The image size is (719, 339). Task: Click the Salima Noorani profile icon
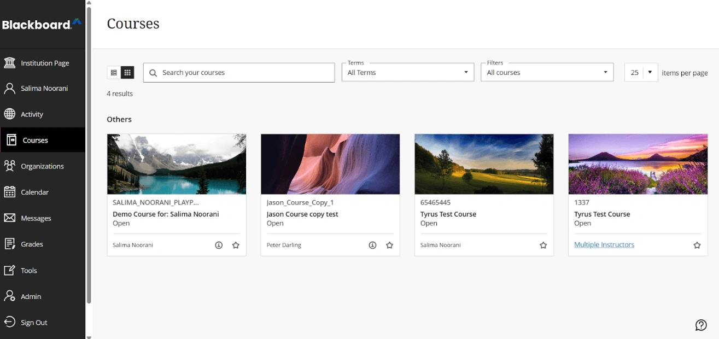(x=9, y=89)
